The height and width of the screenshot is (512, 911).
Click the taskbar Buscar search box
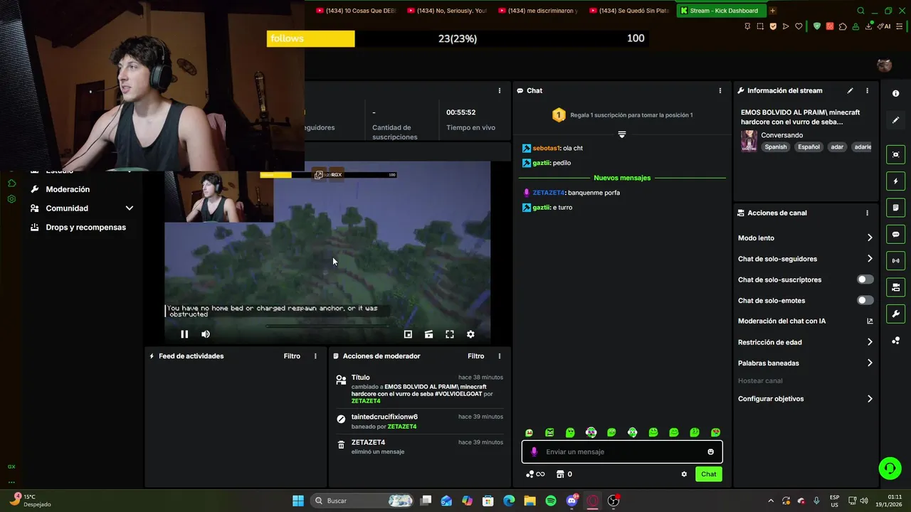tap(363, 501)
